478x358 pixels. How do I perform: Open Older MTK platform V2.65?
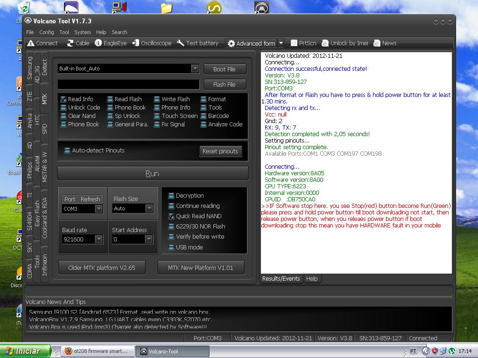(x=102, y=268)
